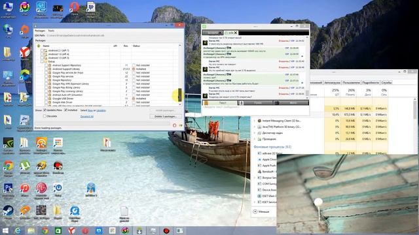Image resolution: width=419 pixels, height=235 pixels.
Task: Open the LG desktop shortcut
Action: pyautogui.click(x=41, y=191)
